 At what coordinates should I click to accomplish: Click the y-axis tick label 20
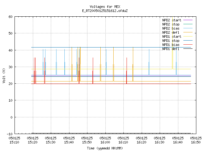point(10,84)
